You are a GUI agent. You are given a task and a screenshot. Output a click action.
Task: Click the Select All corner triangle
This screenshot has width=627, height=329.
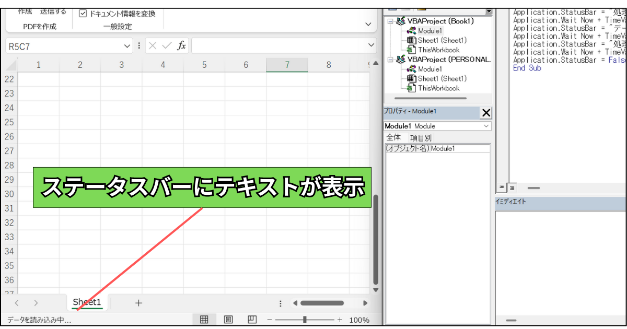10,65
